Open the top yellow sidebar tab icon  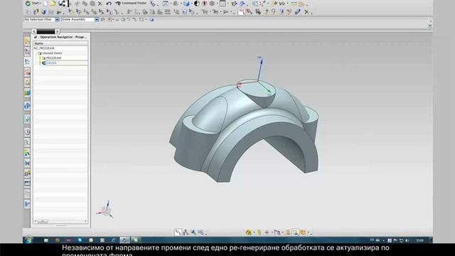[27, 41]
